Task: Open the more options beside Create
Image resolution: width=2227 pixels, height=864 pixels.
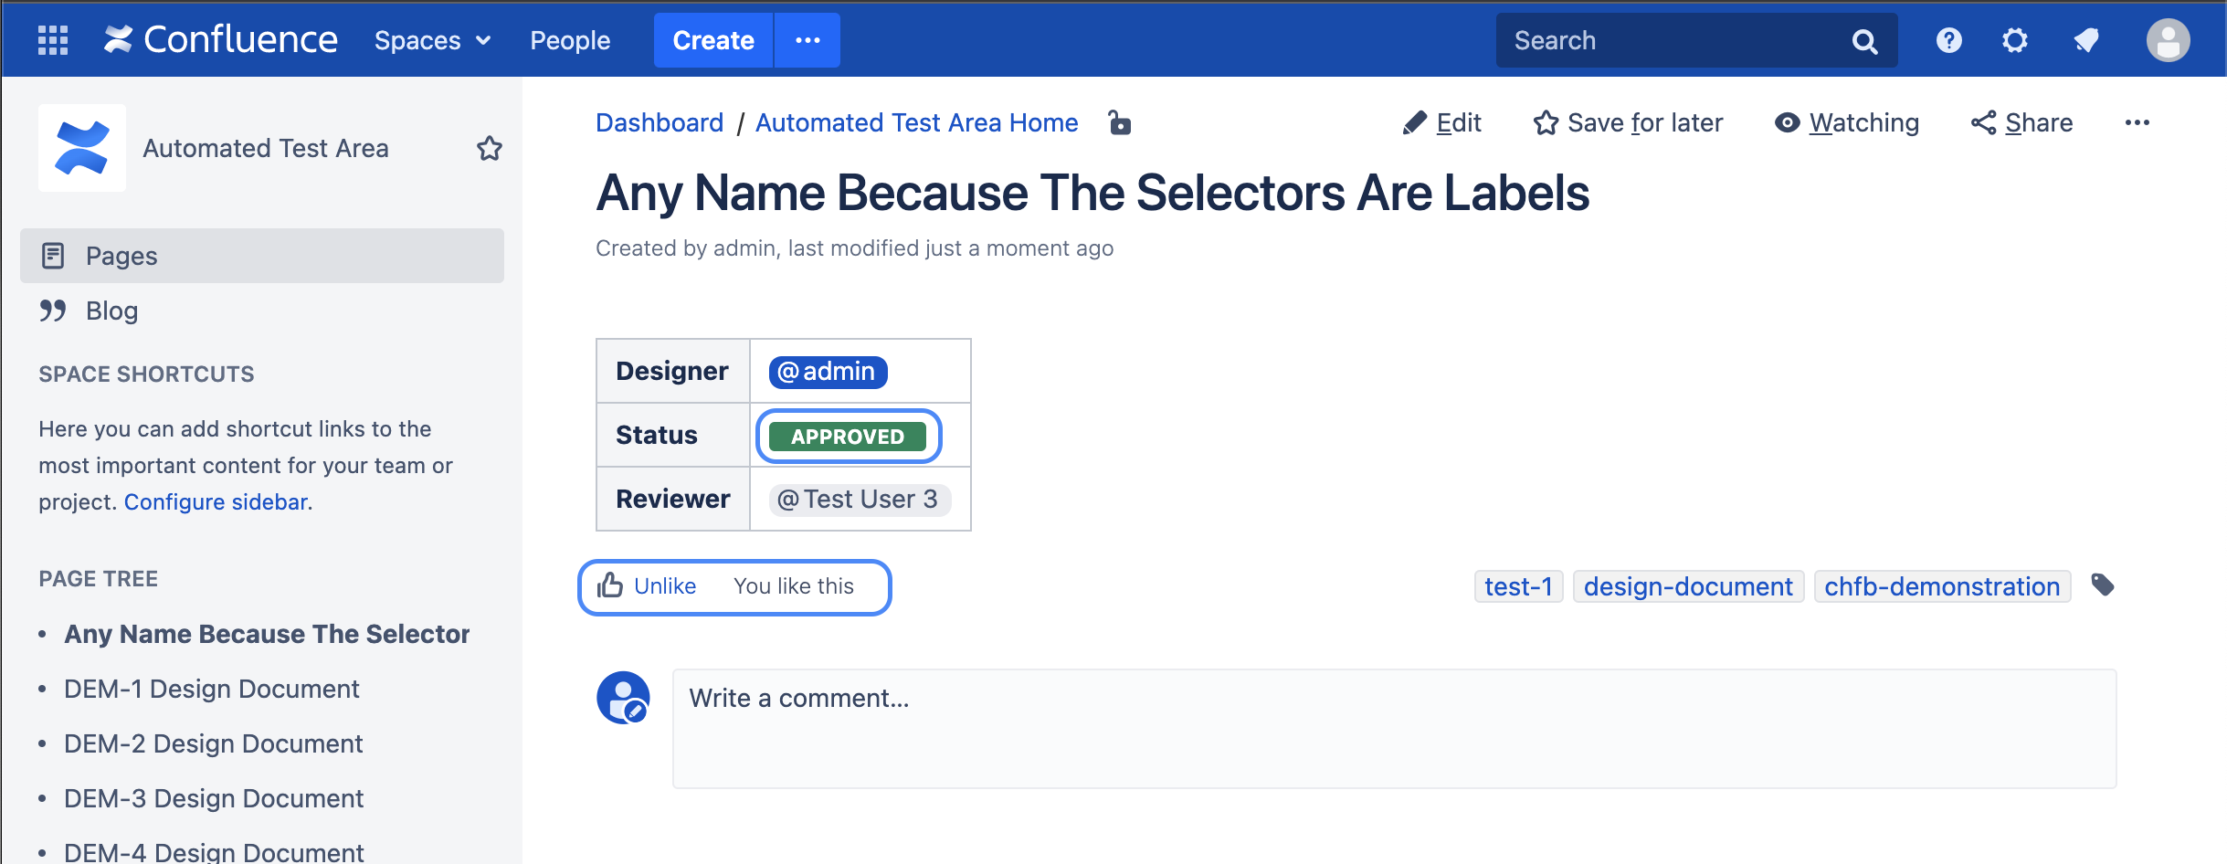Action: [807, 40]
